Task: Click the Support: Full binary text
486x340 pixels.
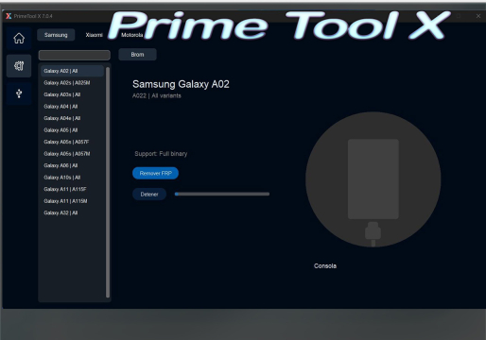Action: coord(161,154)
